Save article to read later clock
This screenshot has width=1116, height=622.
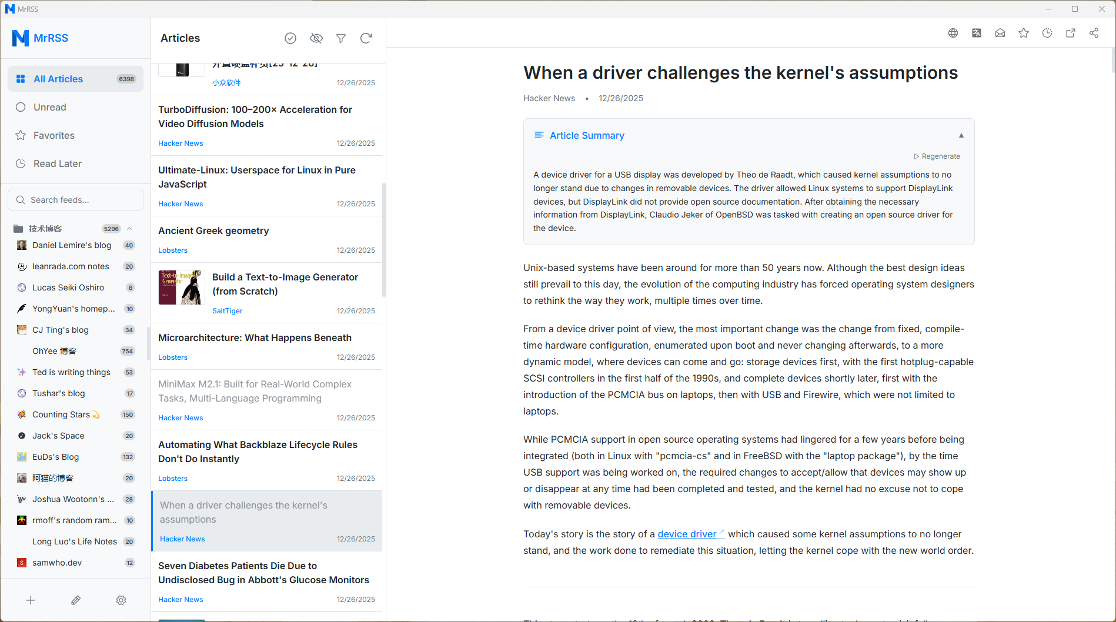(x=1047, y=33)
